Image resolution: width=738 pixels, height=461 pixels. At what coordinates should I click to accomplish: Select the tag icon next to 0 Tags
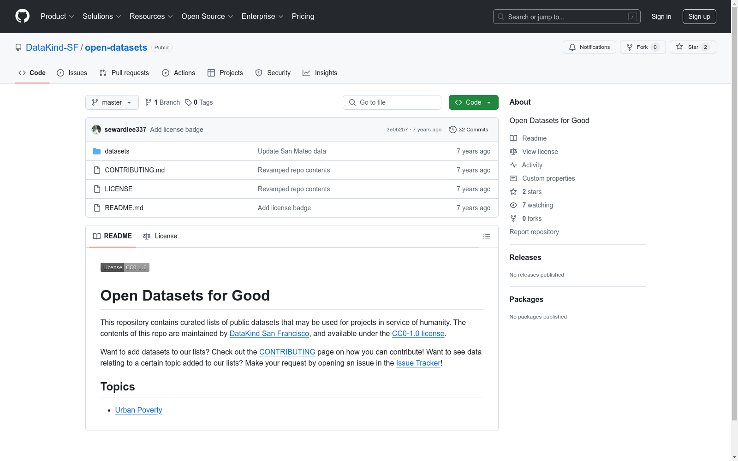188,102
